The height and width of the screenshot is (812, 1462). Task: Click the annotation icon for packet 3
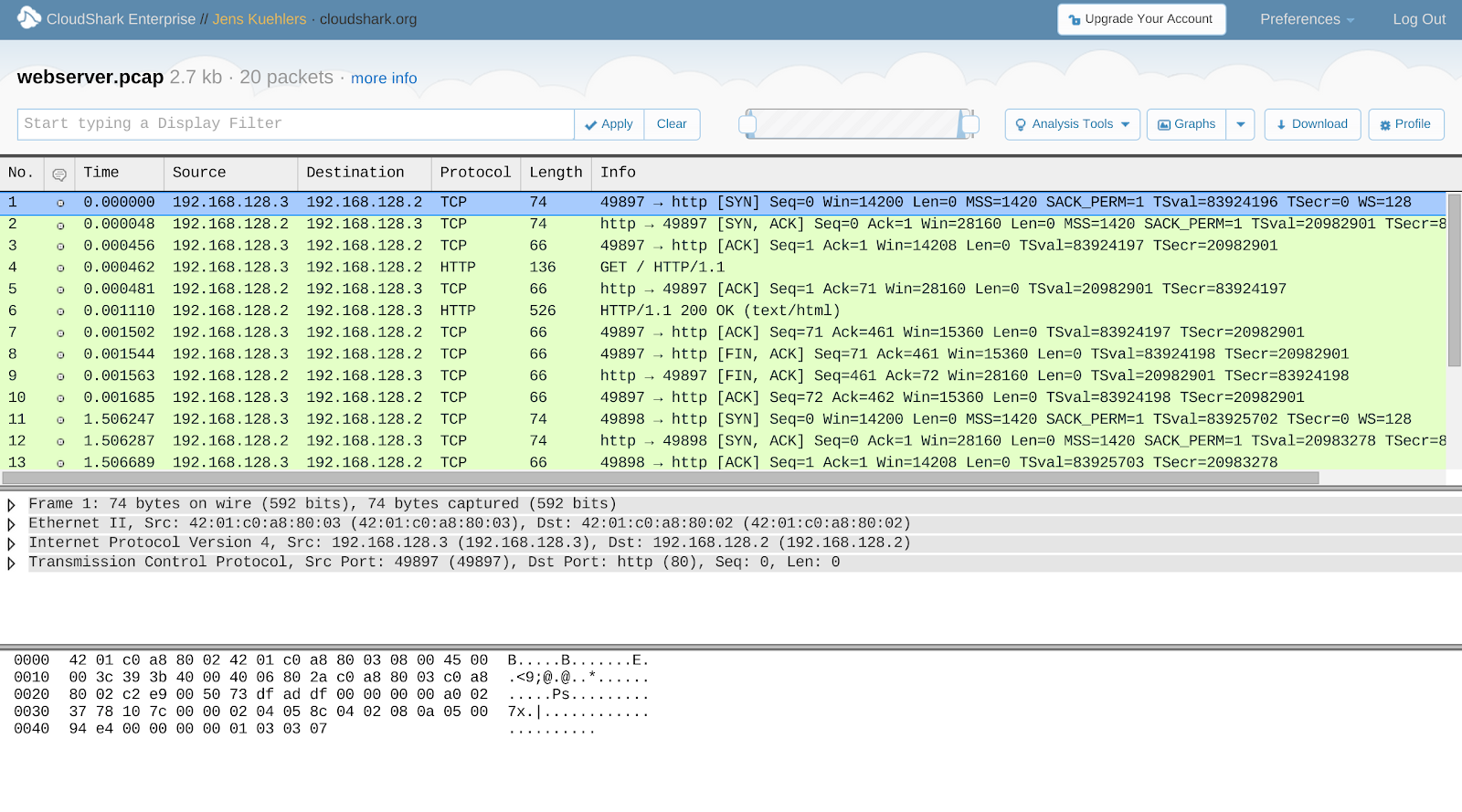pyautogui.click(x=60, y=247)
